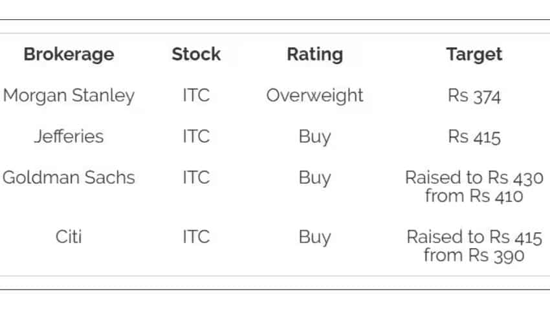Image resolution: width=550 pixels, height=309 pixels.
Task: Click the Rating column header
Action: 314,55
